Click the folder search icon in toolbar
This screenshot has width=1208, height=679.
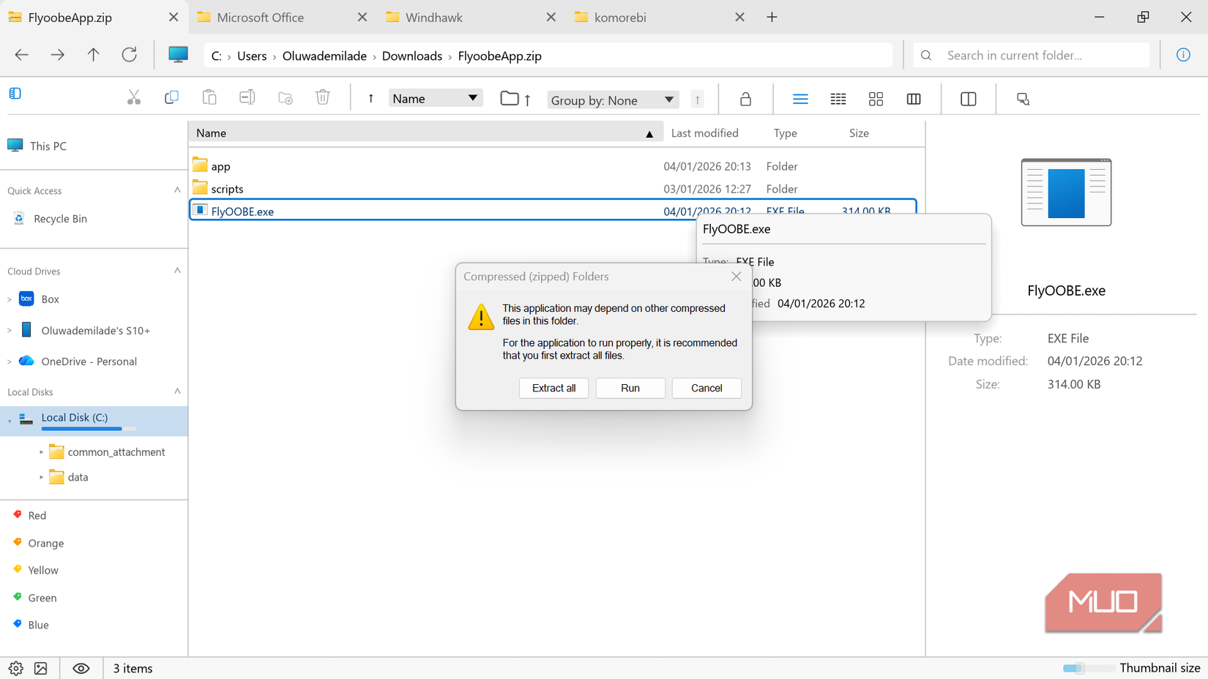pyautogui.click(x=1023, y=99)
